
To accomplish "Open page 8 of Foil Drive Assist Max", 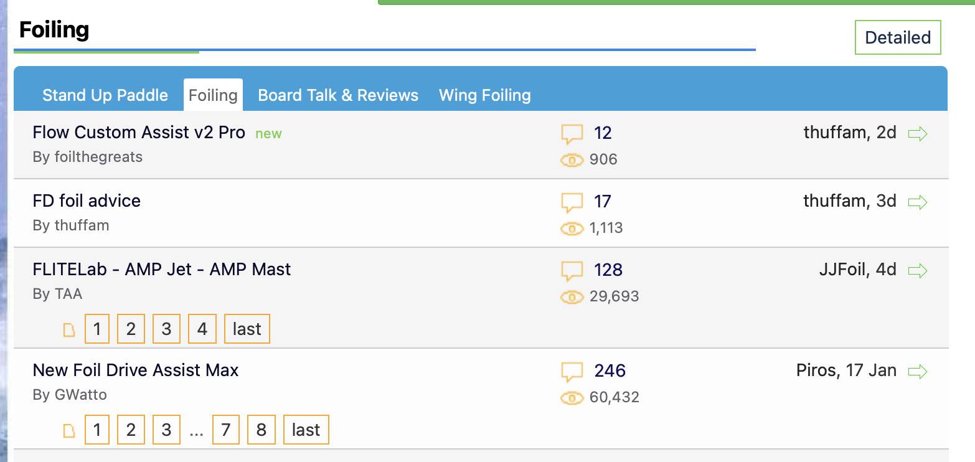I will 261,430.
